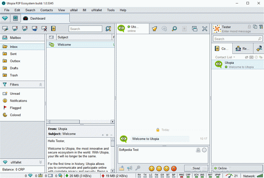Switch to the Re... contacts tab

pyautogui.click(x=242, y=49)
